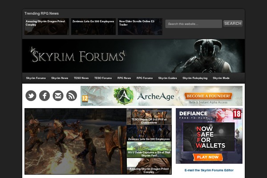267x178 pixels.
Task: Open 'E-mail the Skyrim Forums Editor' link
Action: pos(209,170)
